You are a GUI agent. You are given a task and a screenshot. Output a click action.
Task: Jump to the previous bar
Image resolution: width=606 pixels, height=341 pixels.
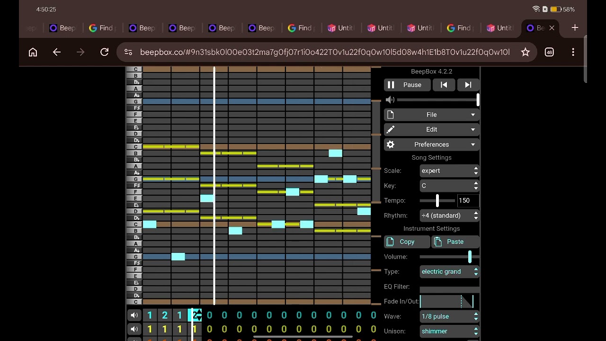(x=444, y=85)
